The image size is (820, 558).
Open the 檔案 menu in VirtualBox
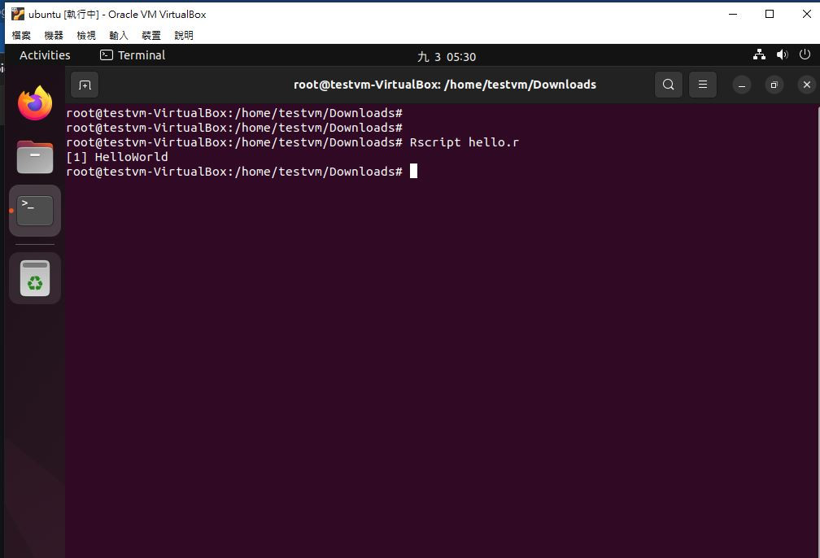pos(21,35)
